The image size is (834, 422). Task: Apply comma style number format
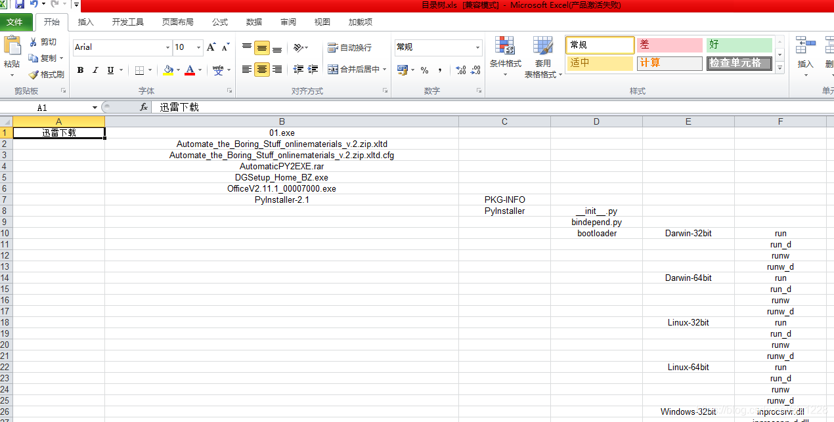click(x=439, y=70)
